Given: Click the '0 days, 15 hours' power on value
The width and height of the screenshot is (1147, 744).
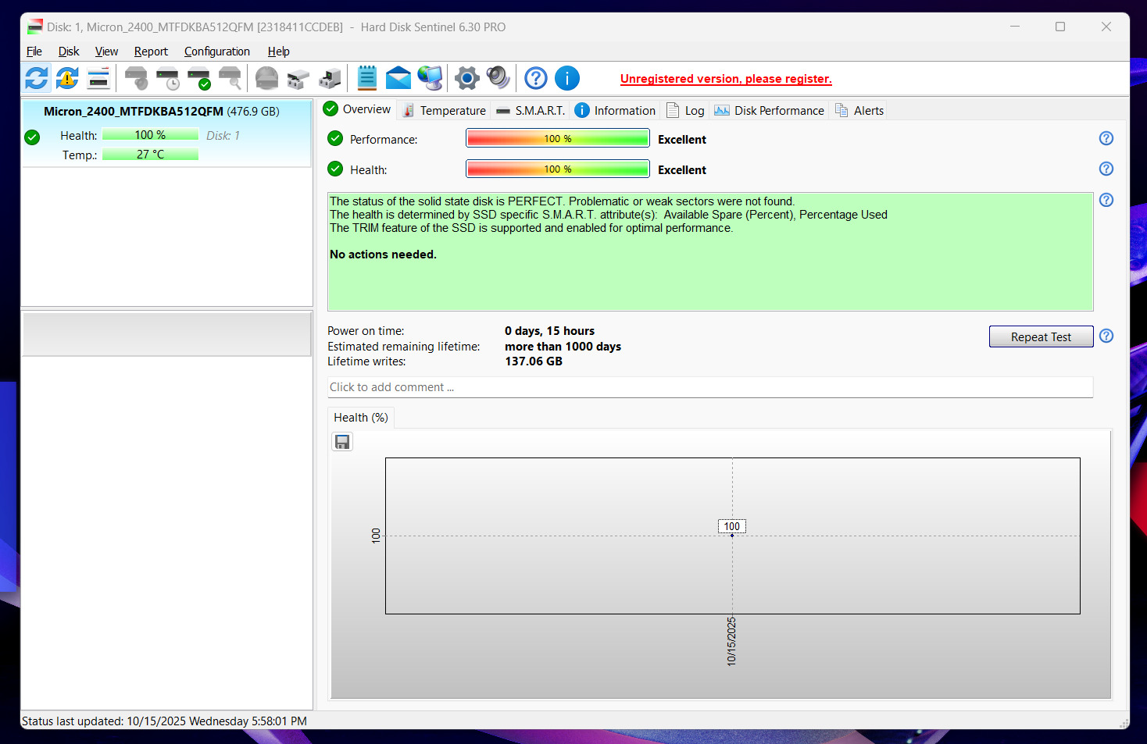Looking at the screenshot, I should click(549, 331).
